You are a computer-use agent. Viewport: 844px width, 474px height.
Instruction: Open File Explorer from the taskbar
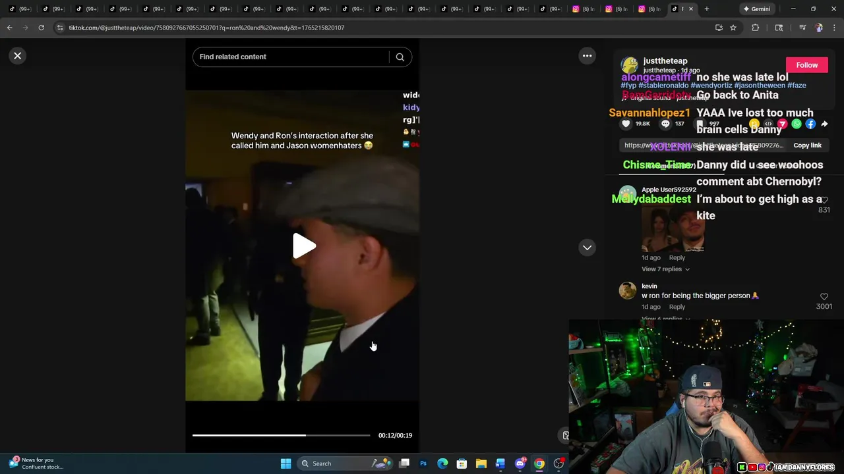(481, 463)
